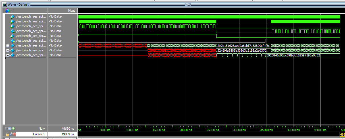Click the Now label
The width and height of the screenshot is (345, 139).
(x=42, y=129)
